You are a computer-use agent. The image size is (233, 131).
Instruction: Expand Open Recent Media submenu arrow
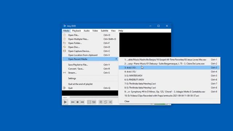pyautogui.click(x=116, y=59)
